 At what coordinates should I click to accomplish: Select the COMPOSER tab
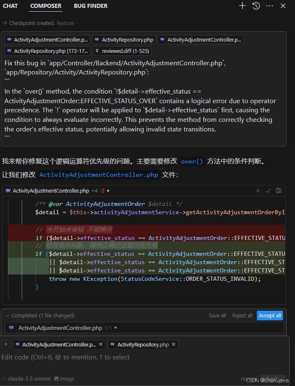click(46, 6)
